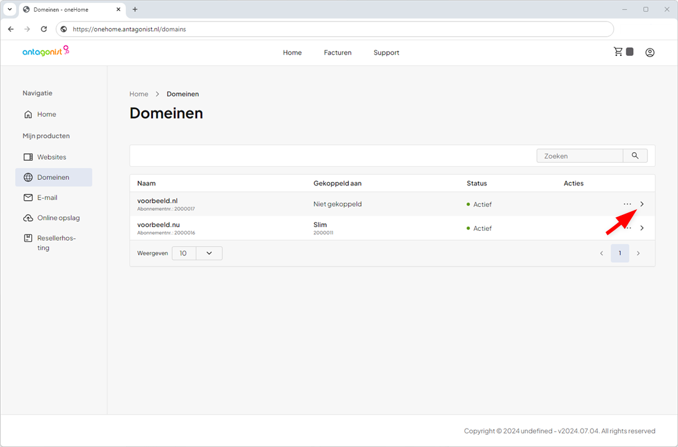Open the user account profile icon
This screenshot has width=678, height=447.
(650, 52)
